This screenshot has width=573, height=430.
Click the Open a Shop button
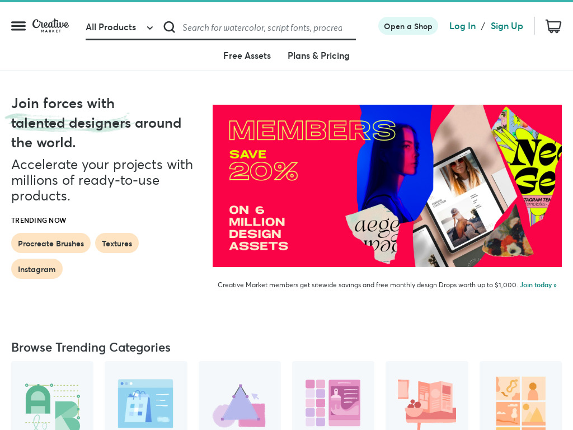point(408,26)
